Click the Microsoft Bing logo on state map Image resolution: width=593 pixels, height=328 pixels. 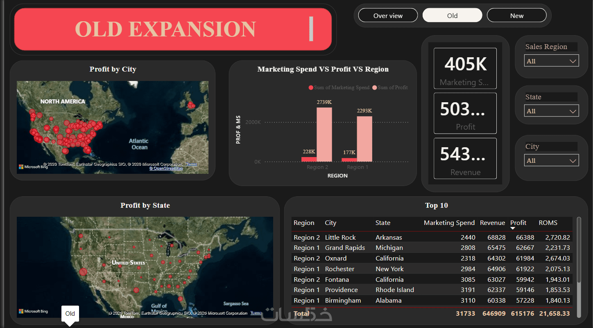point(33,311)
